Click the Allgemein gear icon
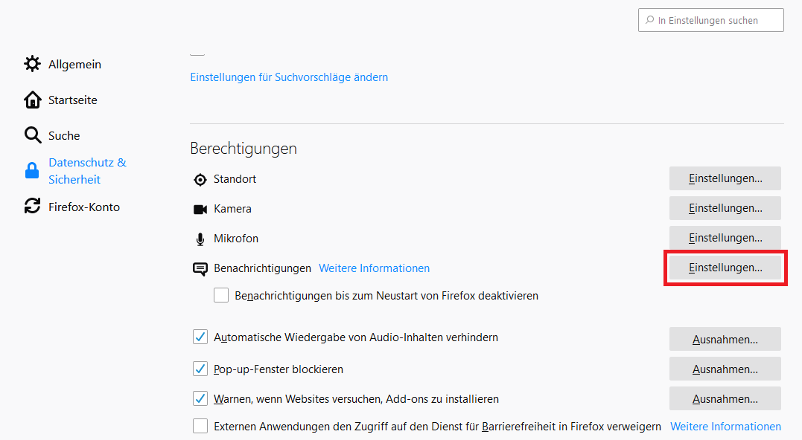The width and height of the screenshot is (802, 440). click(x=32, y=64)
